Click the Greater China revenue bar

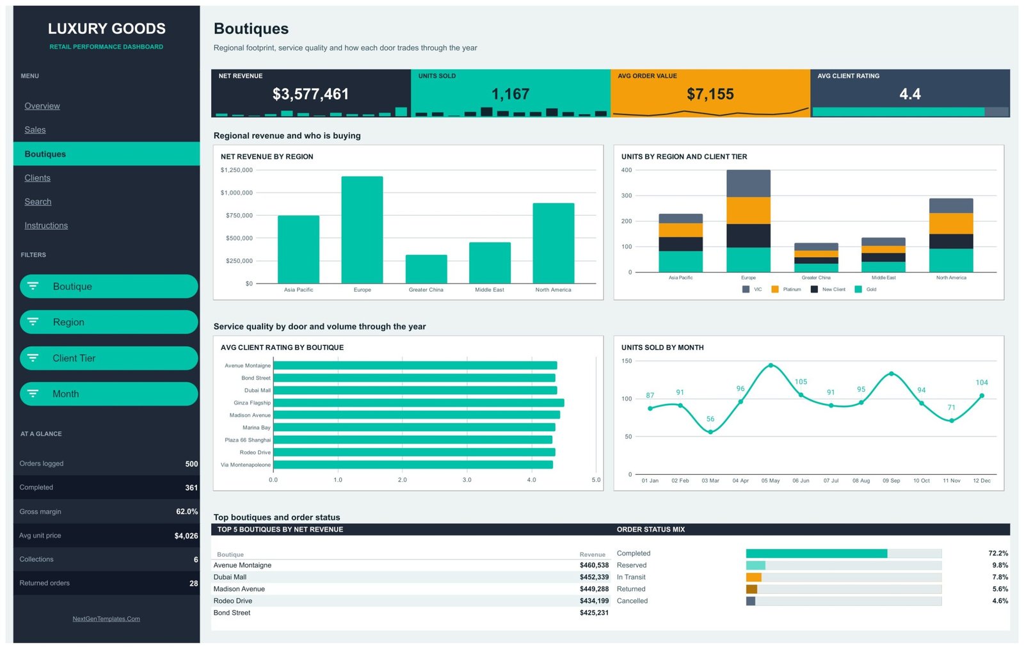(x=426, y=269)
